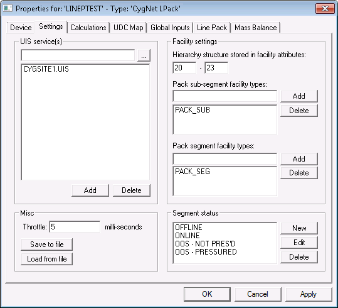Add a pack segment facility type

tap(299, 159)
